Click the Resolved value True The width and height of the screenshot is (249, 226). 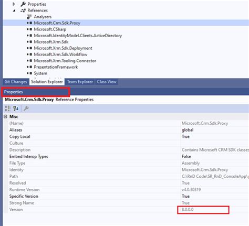pyautogui.click(x=185, y=183)
